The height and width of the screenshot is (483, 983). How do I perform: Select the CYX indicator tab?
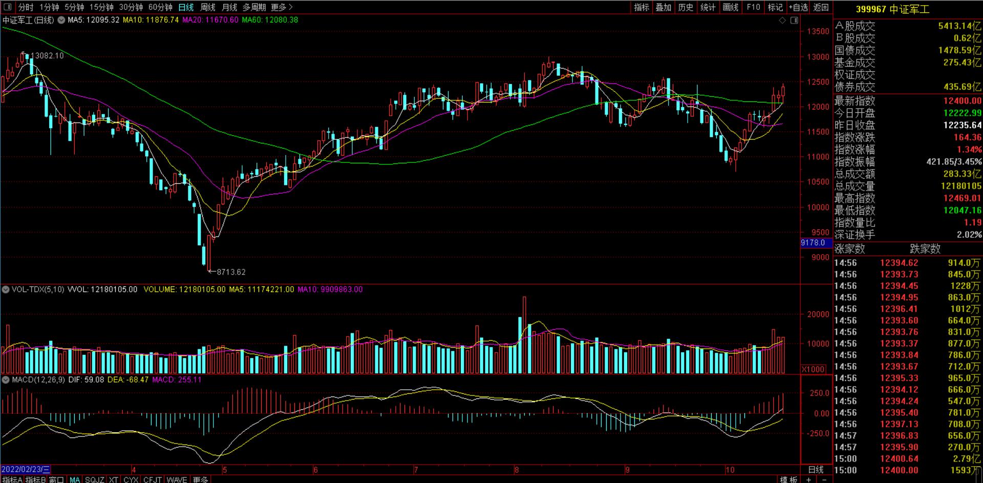(x=131, y=479)
